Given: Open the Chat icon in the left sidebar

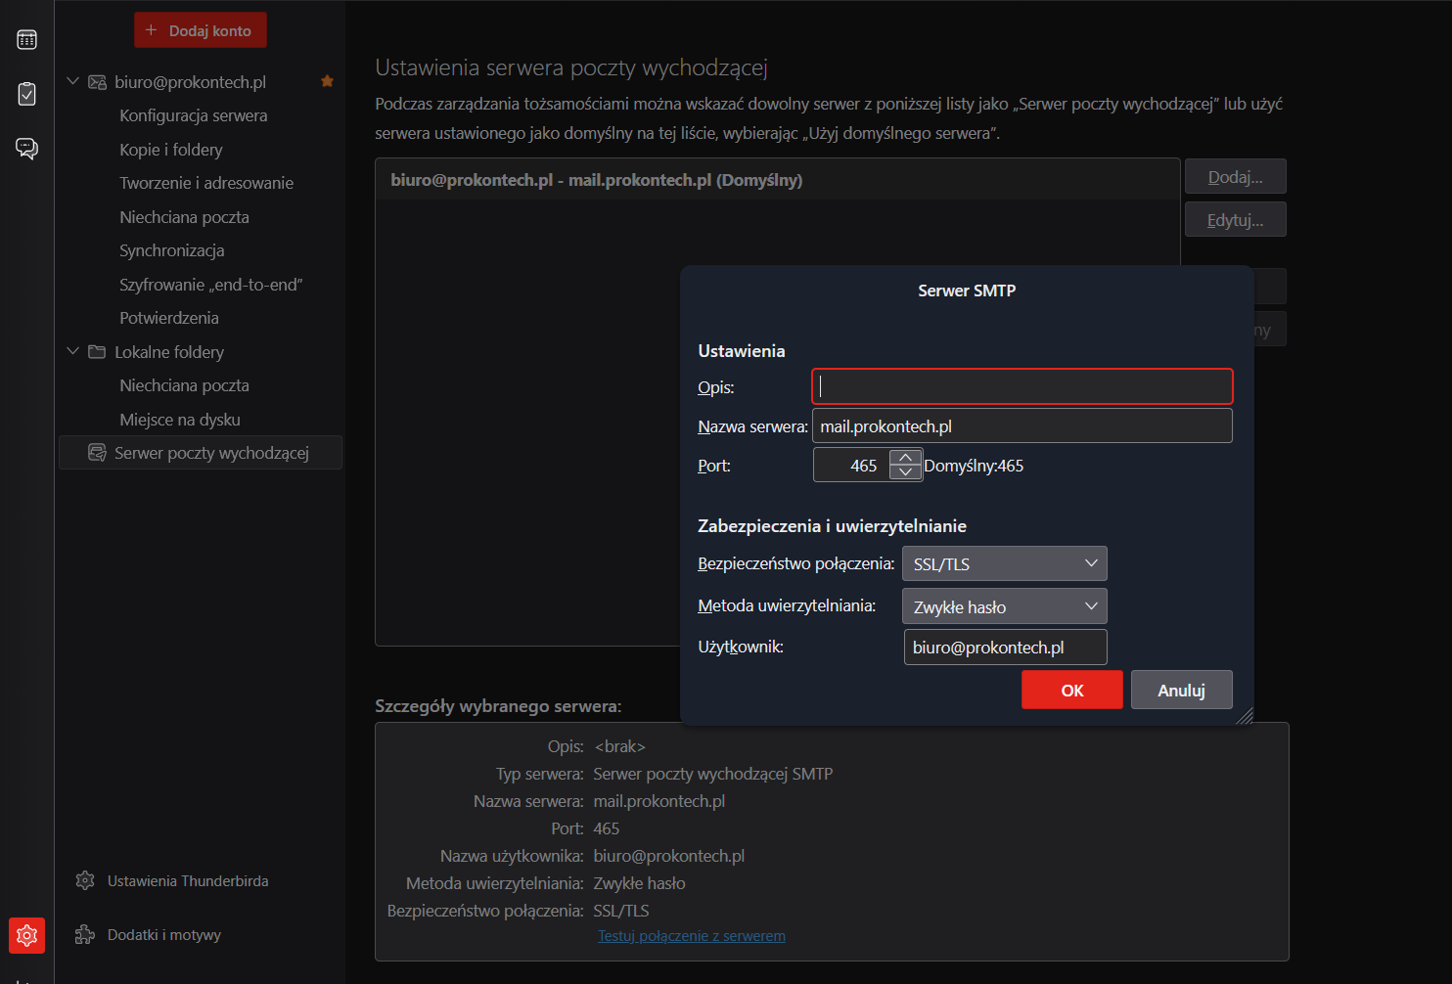Looking at the screenshot, I should (26, 149).
